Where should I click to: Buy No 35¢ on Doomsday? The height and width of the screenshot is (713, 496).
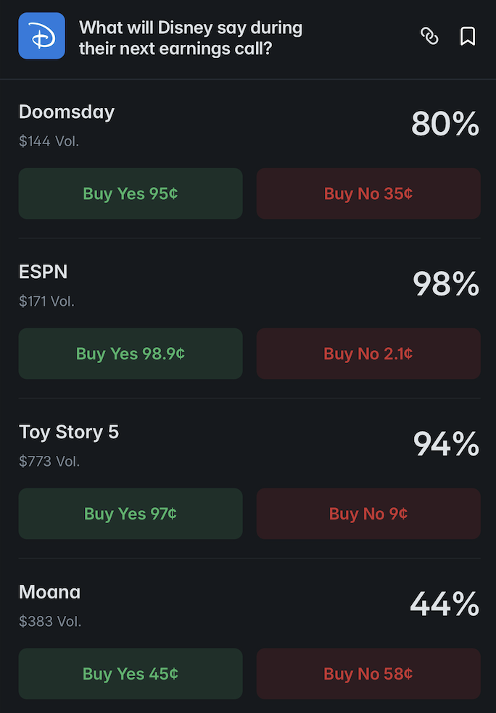(368, 193)
